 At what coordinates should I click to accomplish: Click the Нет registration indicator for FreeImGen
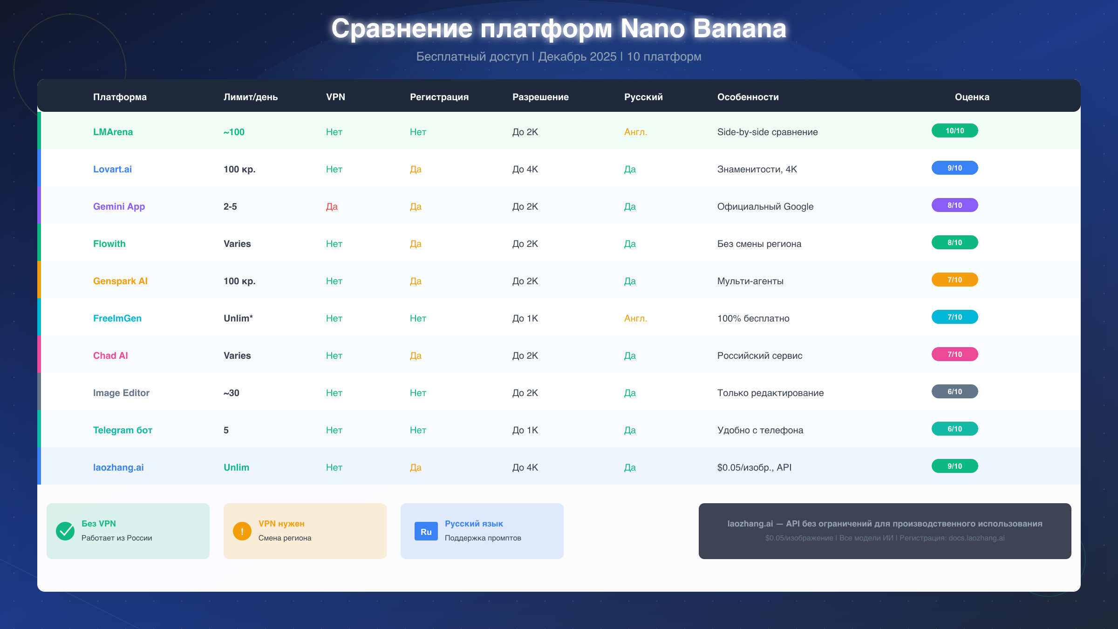417,318
